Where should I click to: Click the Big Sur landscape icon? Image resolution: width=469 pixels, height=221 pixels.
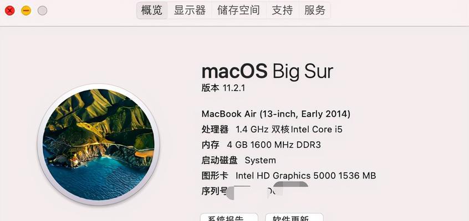pyautogui.click(x=99, y=145)
